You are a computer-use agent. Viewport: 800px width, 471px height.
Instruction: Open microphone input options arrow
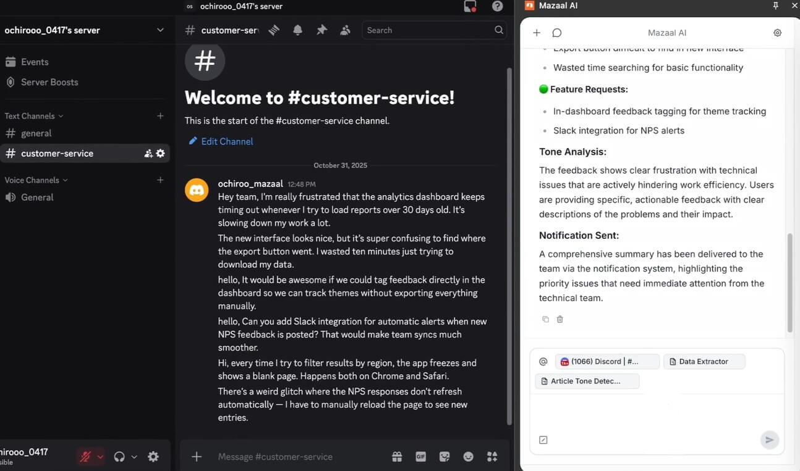tap(100, 457)
